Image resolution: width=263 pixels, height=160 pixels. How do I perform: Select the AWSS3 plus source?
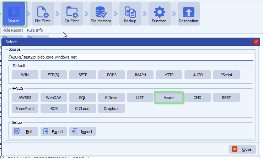[25, 98]
